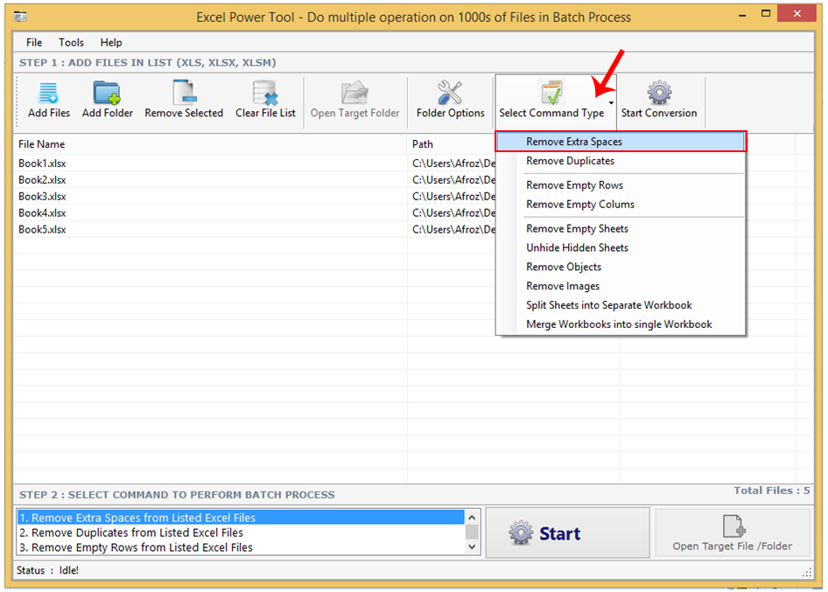Close the Excel Power Tool window

797,14
